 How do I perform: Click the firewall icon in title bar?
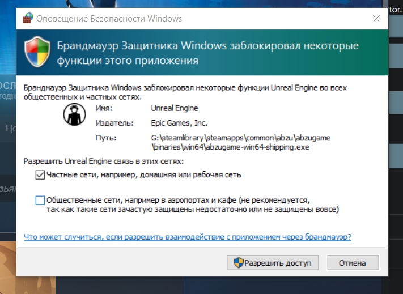28,19
